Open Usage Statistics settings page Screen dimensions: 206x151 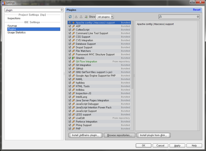click(16, 32)
